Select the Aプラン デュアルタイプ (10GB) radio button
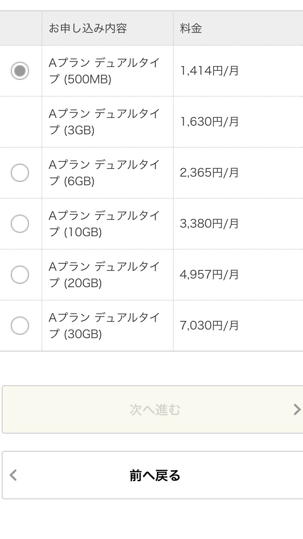303x539 pixels. coord(20,223)
